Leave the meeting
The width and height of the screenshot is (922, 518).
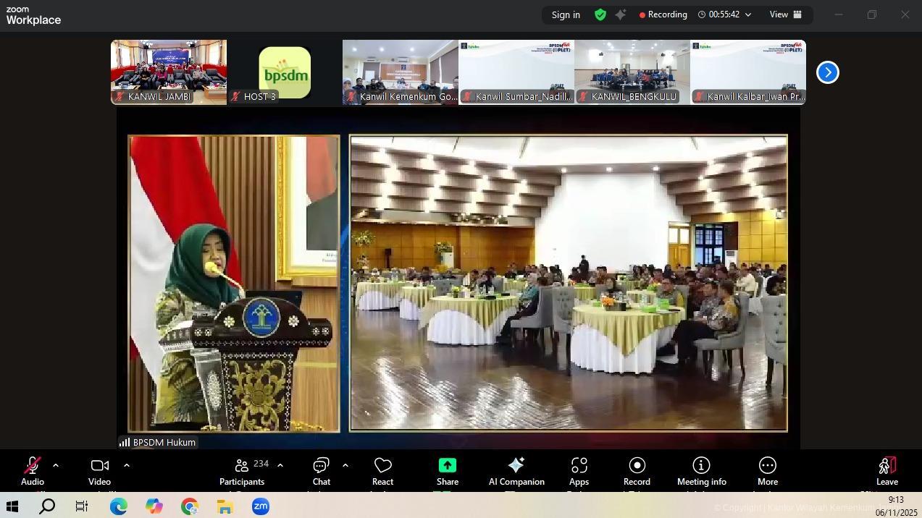click(887, 471)
